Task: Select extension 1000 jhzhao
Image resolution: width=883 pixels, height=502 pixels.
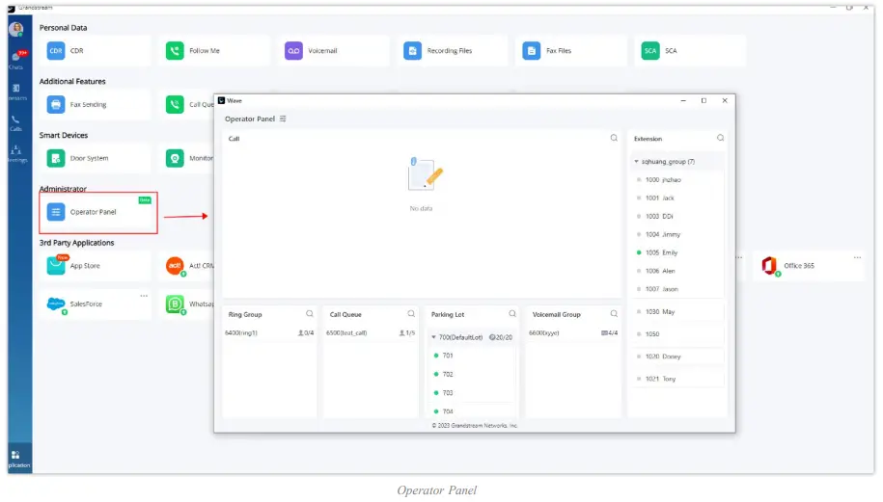Action: click(677, 180)
